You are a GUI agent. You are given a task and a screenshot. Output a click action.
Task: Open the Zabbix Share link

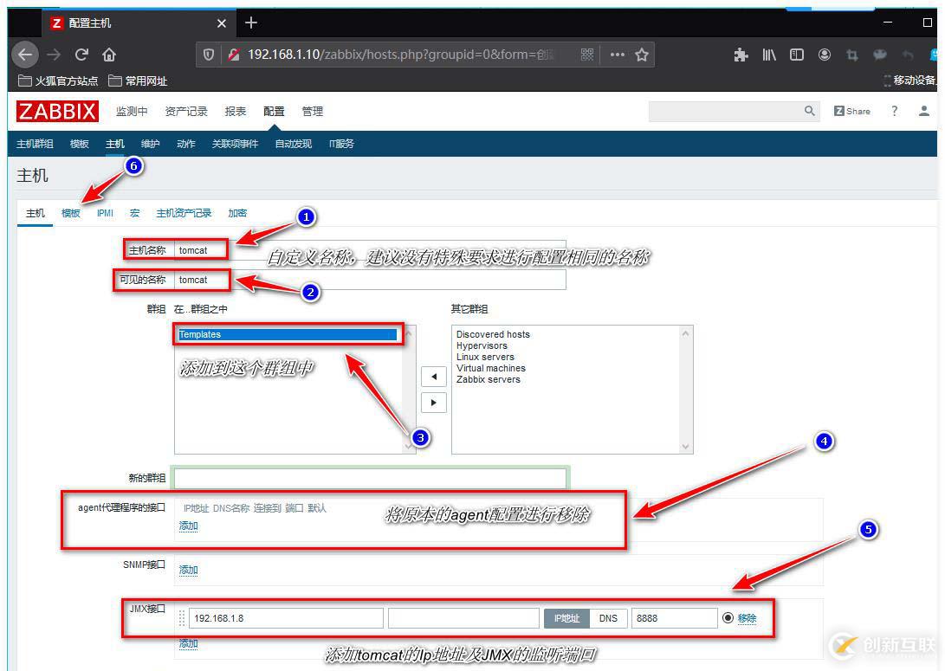852,111
